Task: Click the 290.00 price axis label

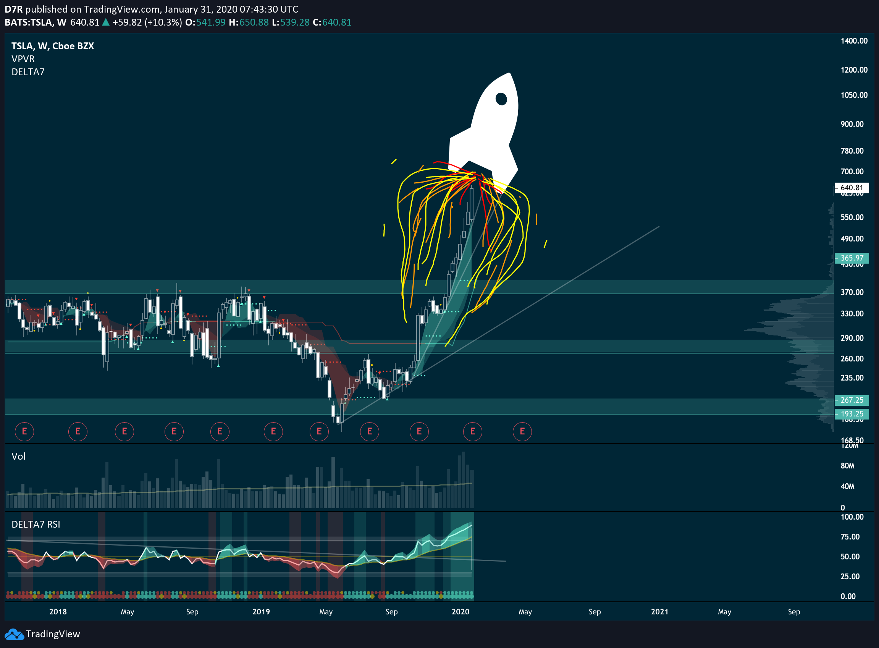Action: pos(852,338)
